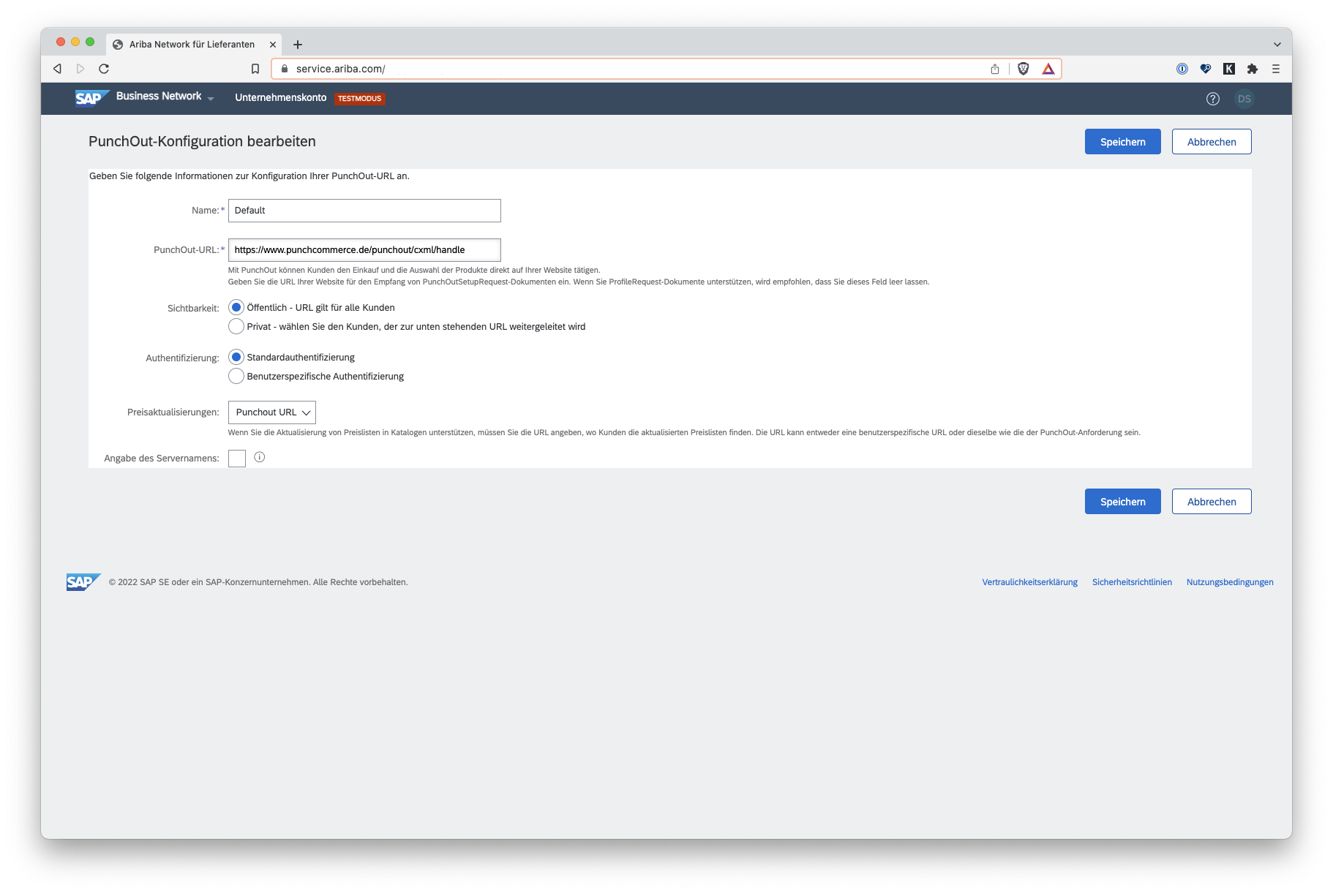This screenshot has height=893, width=1333.
Task: Open the extensions puzzle icon
Action: coord(1253,69)
